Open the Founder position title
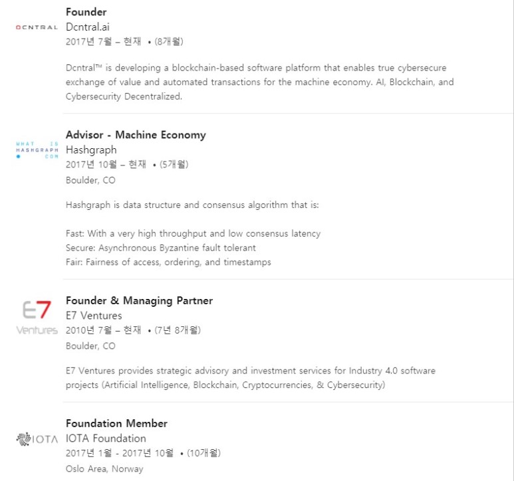Screen dimensions: 514x481 click(x=86, y=12)
